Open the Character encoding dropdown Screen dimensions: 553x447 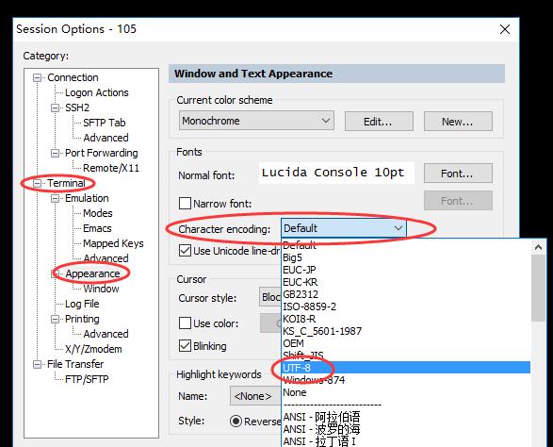(x=344, y=228)
